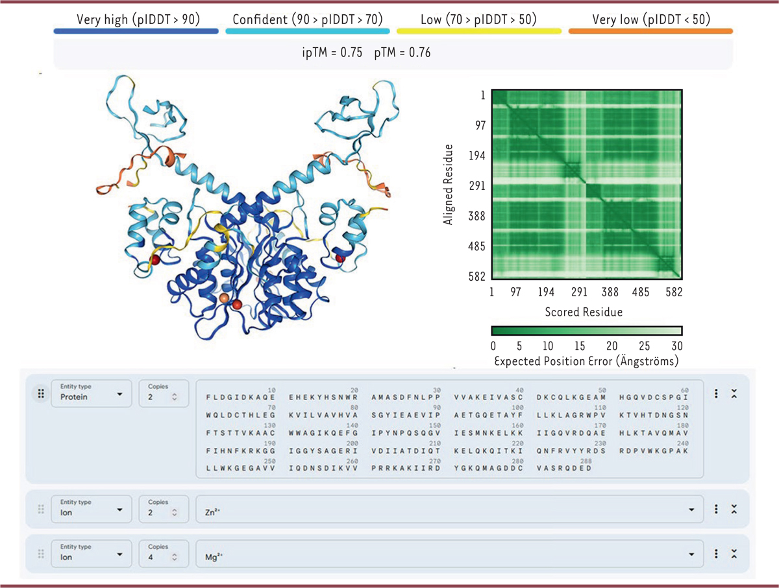Select the Very high pIDDT legend bar

(136, 30)
